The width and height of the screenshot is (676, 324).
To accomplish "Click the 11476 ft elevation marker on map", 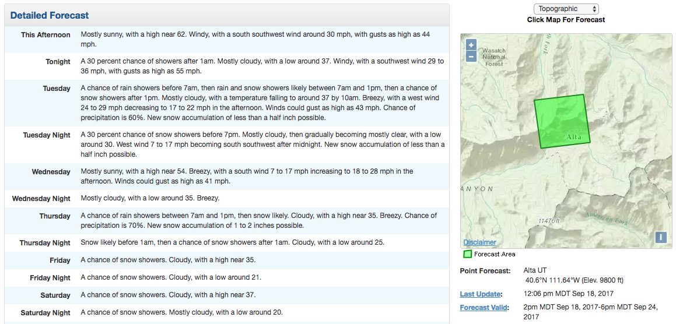I will (x=548, y=221).
